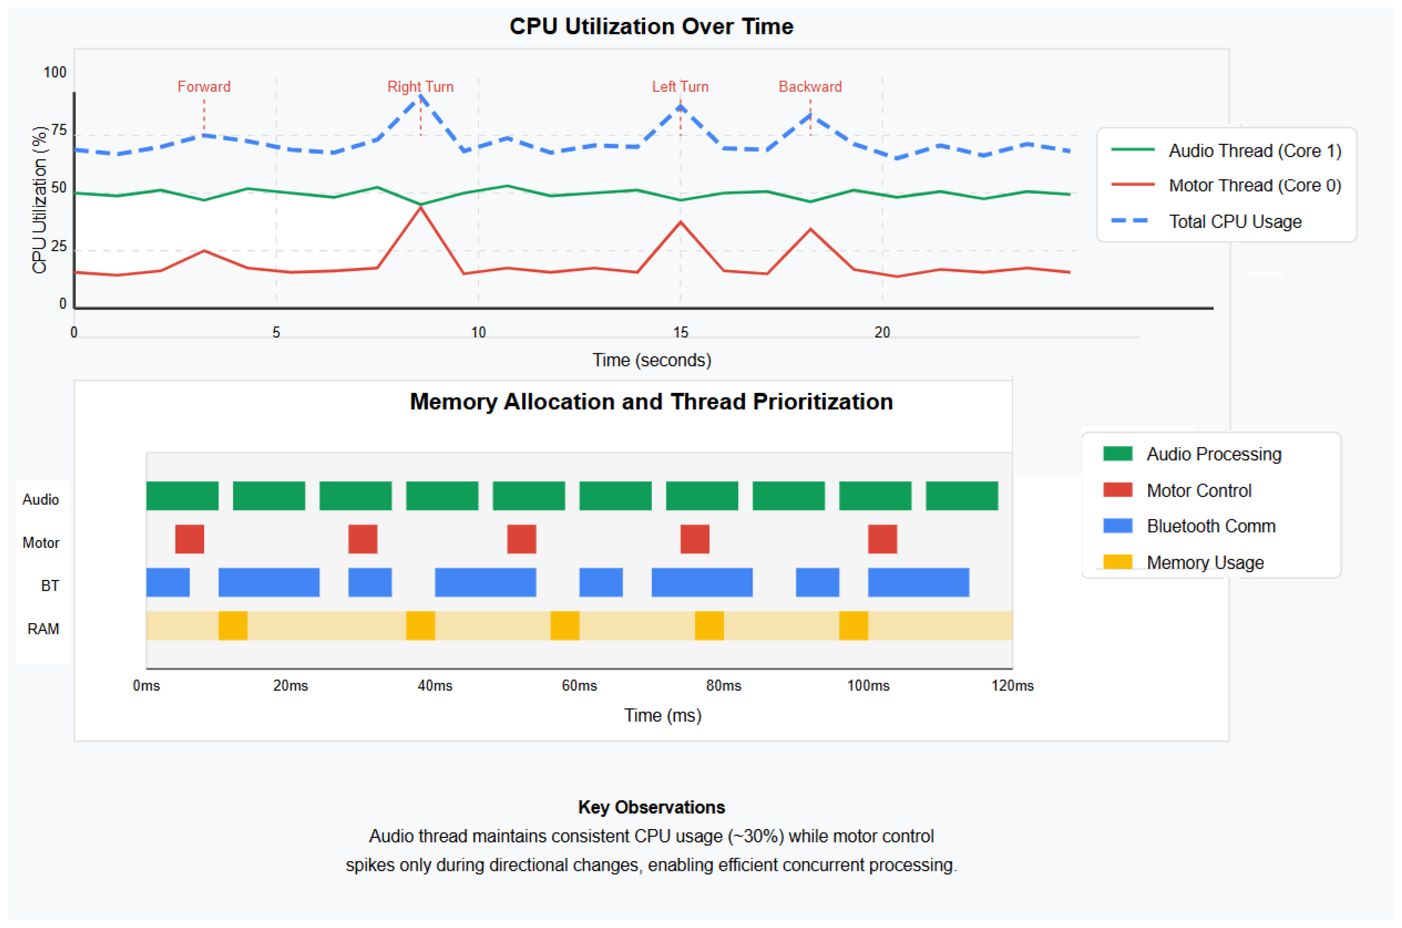Click the Right Turn peak on red motor line
This screenshot has width=1402, height=928.
[420, 209]
